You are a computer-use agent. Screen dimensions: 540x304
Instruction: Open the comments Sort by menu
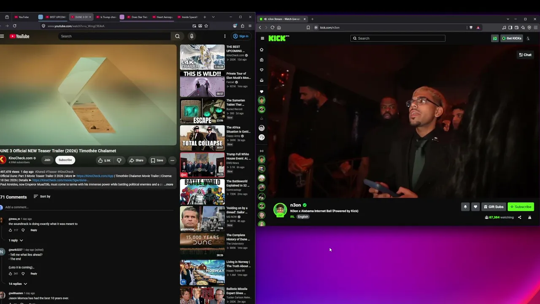42,196
